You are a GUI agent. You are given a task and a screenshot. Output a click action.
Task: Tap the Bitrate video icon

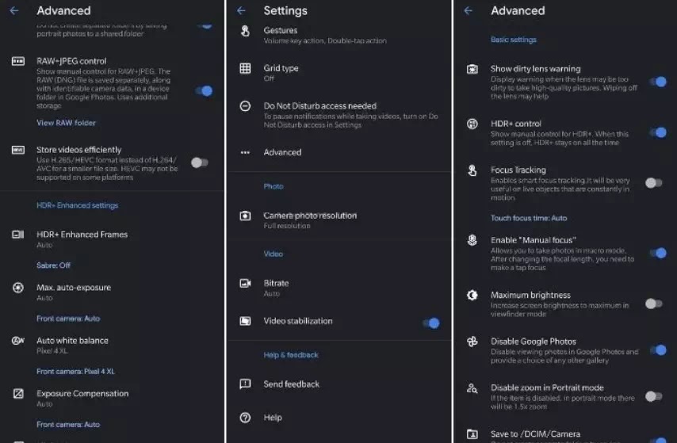pyautogui.click(x=245, y=283)
